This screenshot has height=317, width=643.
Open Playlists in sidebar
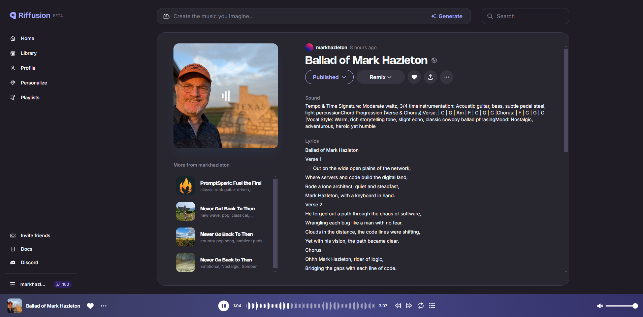pyautogui.click(x=30, y=98)
